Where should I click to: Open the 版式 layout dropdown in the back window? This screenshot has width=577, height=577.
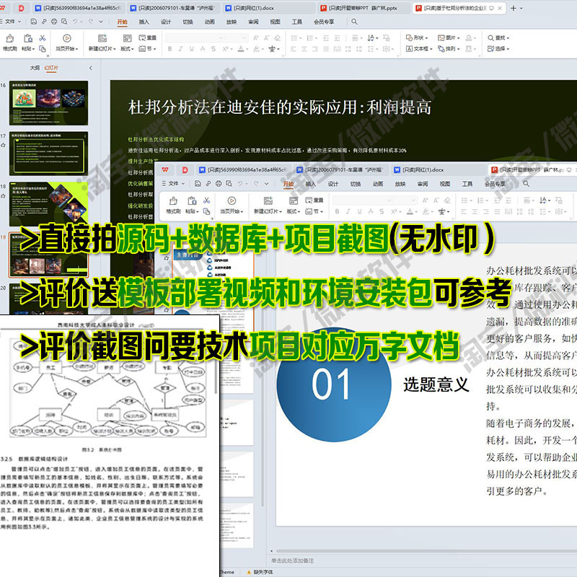coord(128,48)
